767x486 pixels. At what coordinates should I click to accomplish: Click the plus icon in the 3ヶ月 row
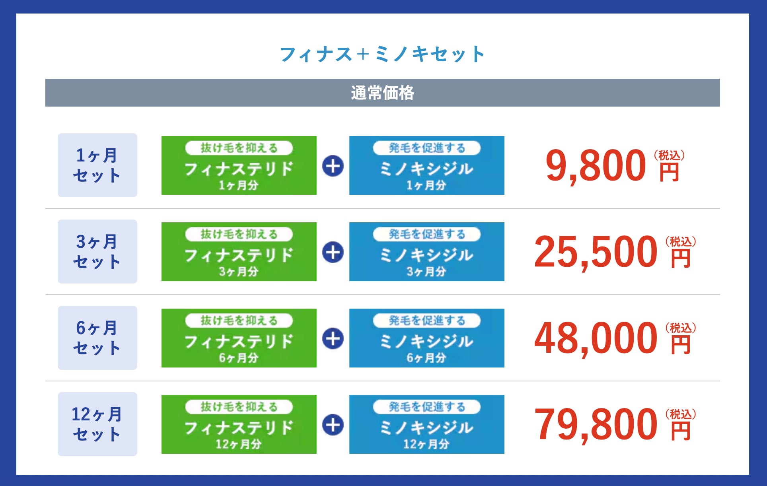(333, 252)
